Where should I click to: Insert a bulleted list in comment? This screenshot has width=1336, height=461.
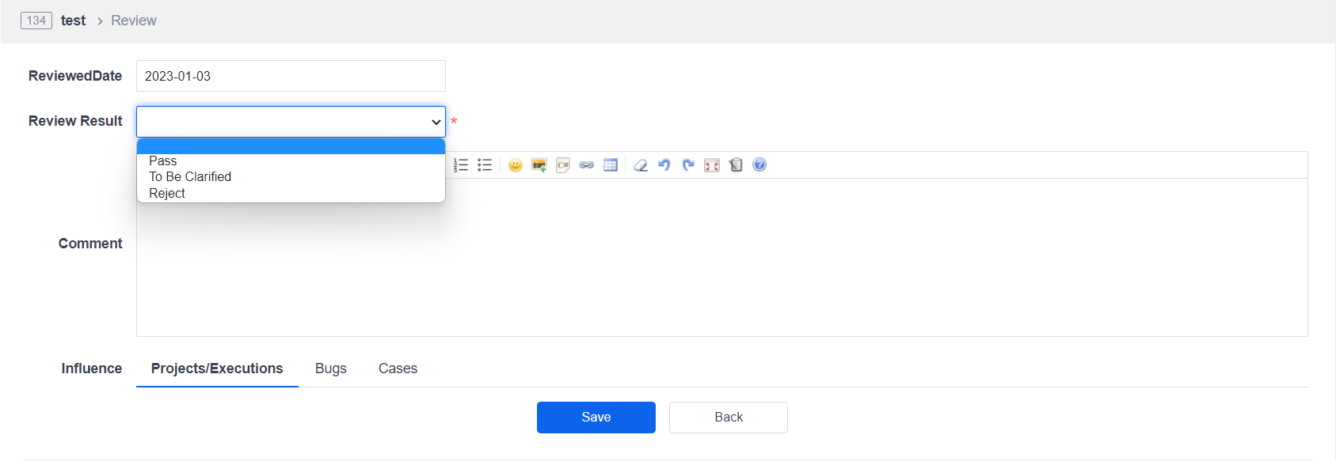pos(485,165)
